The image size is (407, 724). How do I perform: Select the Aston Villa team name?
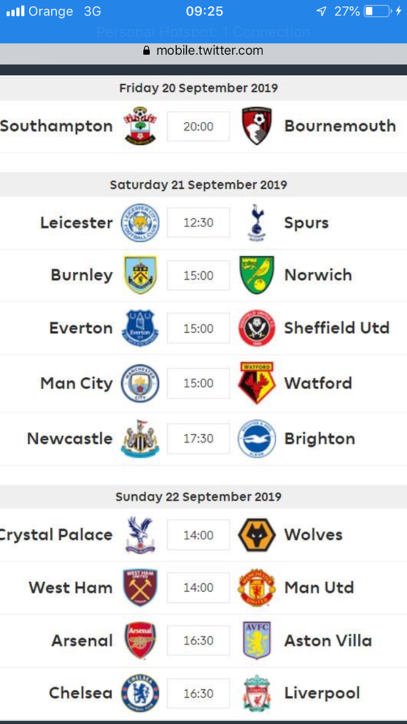tap(328, 640)
